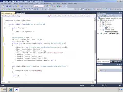Click Categorized icon in Properties panel
This screenshot has width=123, height=92.
98,71
